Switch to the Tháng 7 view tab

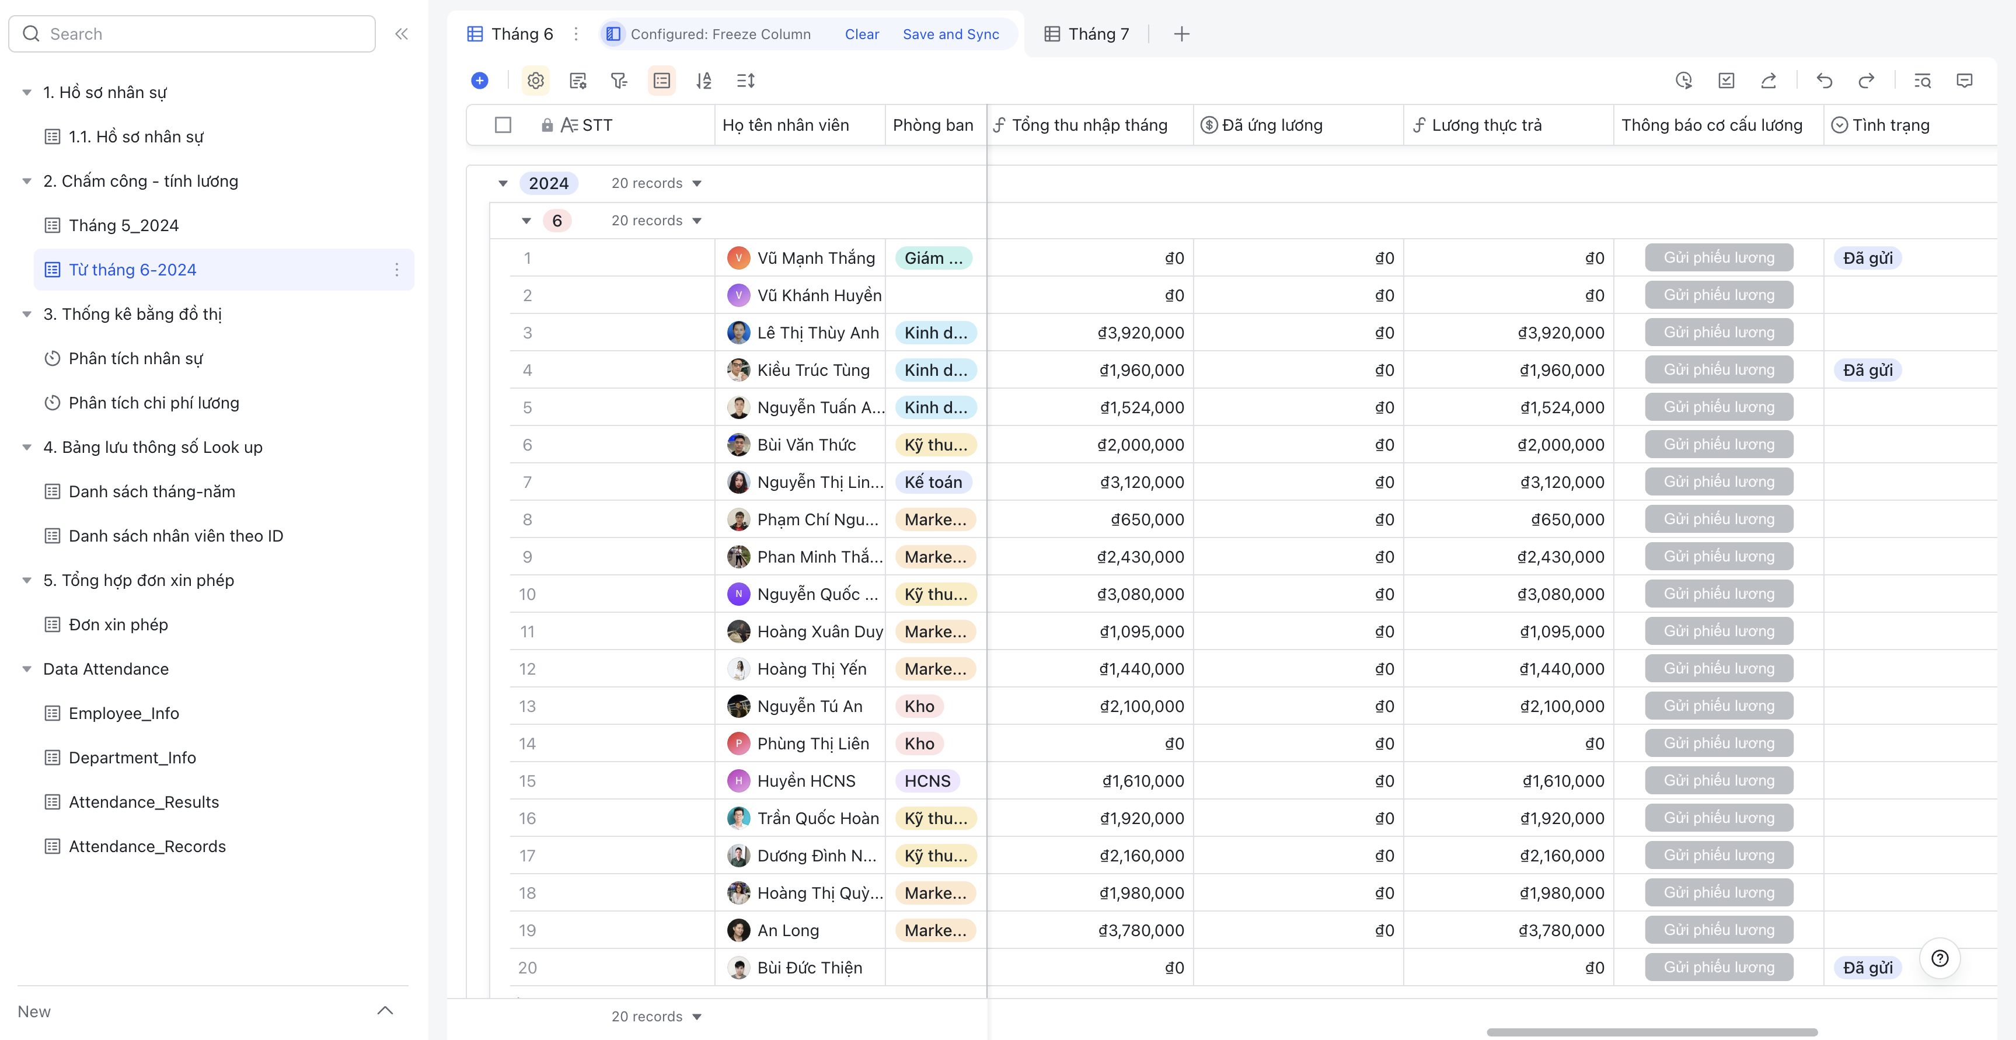point(1087,34)
